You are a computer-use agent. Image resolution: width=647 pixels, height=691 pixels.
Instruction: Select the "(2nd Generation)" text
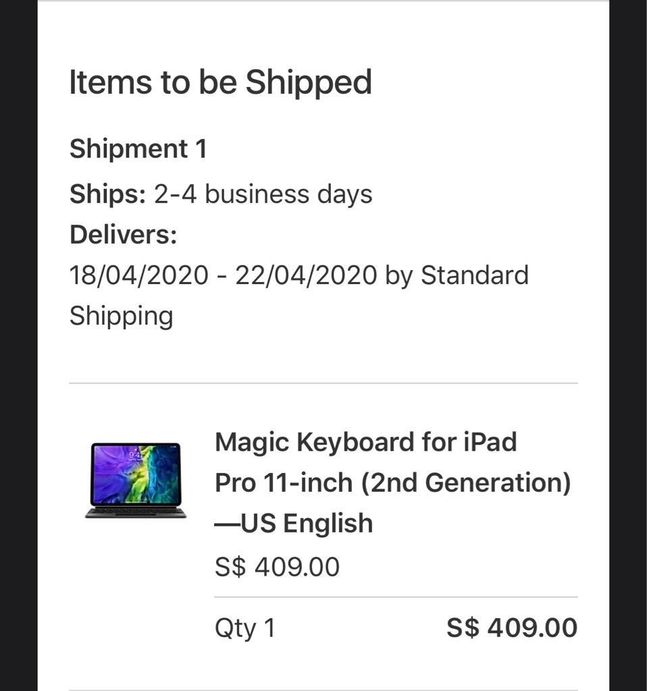click(465, 483)
